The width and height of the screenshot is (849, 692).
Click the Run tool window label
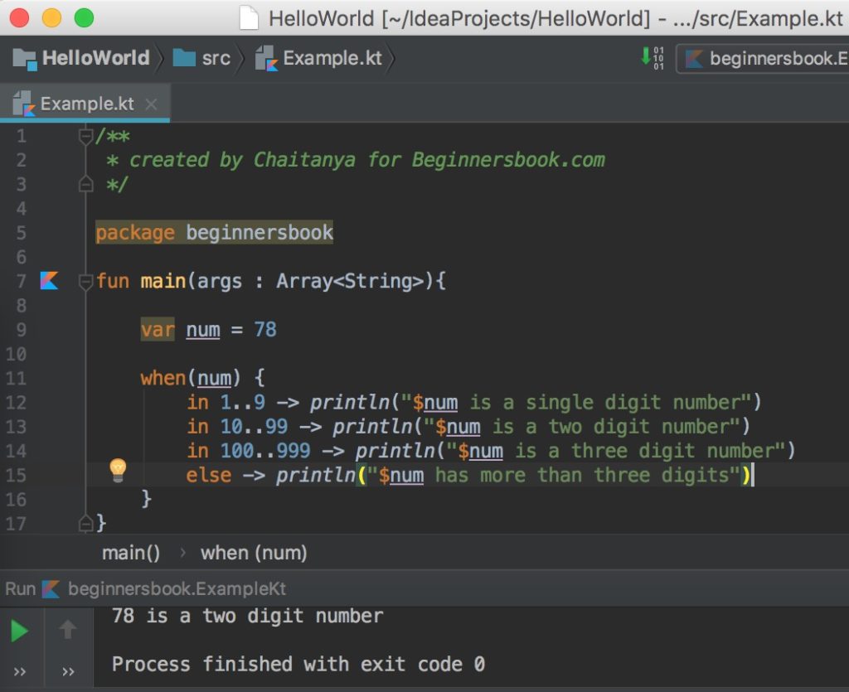coord(21,588)
